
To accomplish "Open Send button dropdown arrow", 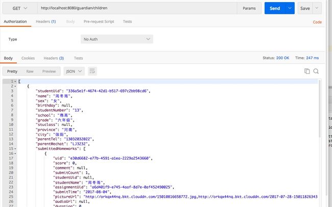I will 290,8.
